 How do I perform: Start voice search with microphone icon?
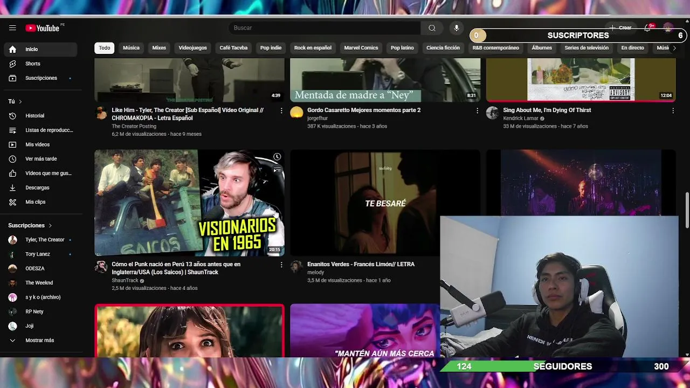click(x=456, y=28)
